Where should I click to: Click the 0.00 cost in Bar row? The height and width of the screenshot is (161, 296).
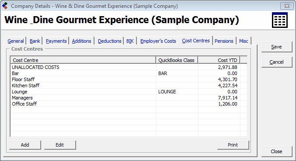232,73
